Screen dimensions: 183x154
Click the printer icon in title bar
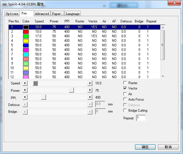[x=5, y=5]
